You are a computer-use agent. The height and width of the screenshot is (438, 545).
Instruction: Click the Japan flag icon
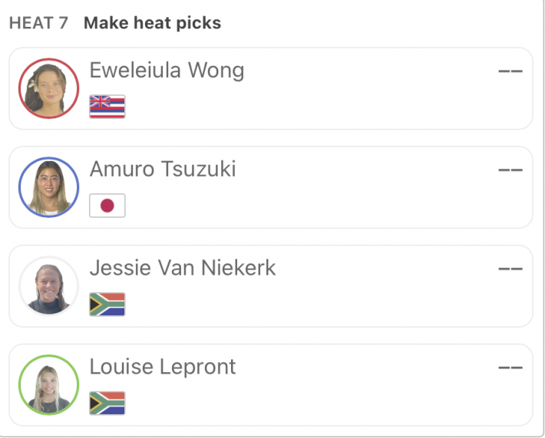pyautogui.click(x=107, y=206)
